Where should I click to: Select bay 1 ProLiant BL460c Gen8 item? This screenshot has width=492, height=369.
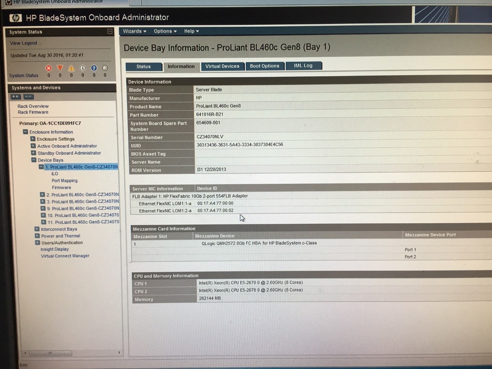click(x=82, y=167)
